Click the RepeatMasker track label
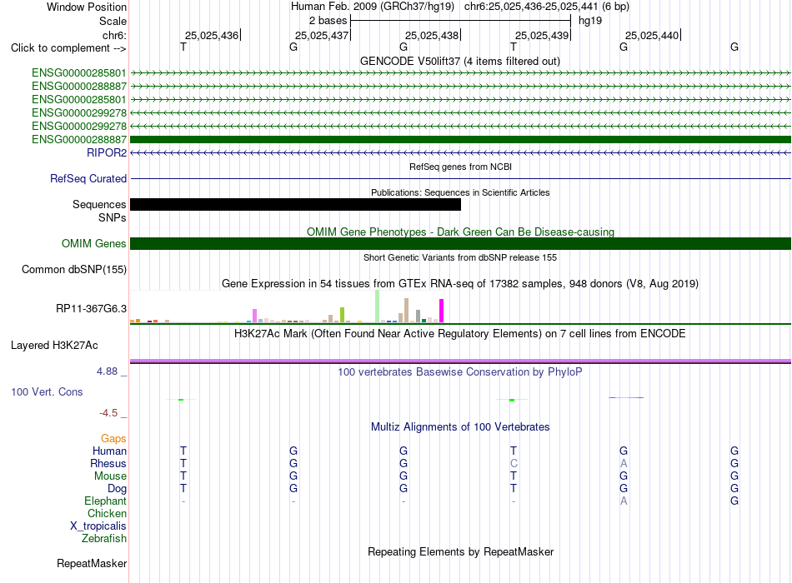 click(92, 563)
